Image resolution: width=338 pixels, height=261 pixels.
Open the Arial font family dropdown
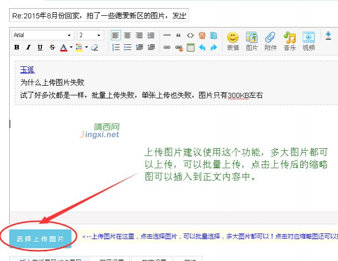click(x=43, y=35)
